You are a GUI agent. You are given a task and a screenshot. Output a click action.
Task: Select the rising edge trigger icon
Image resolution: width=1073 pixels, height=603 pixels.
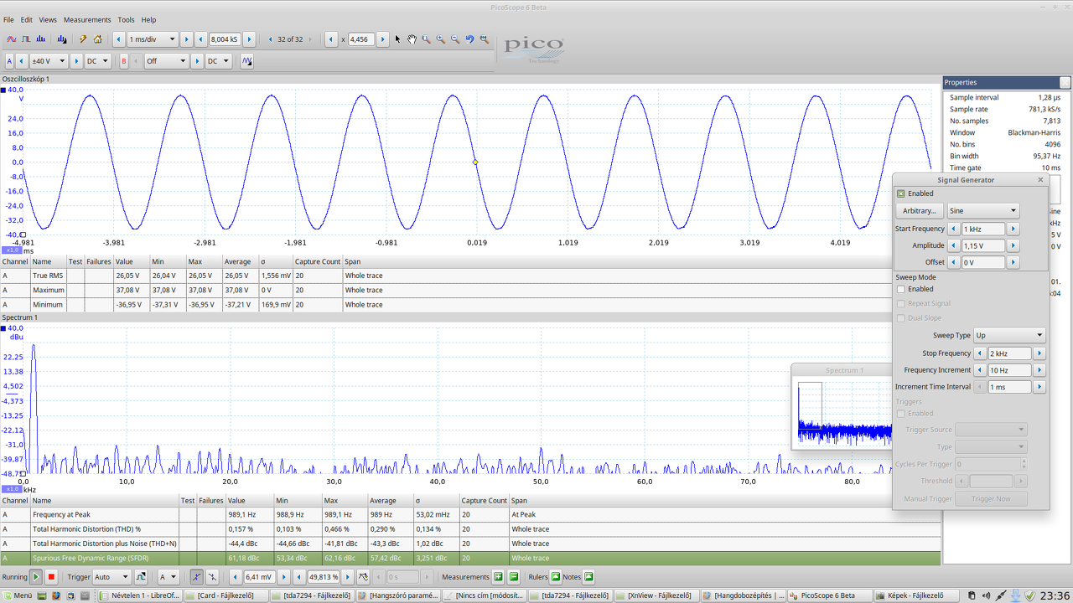196,577
